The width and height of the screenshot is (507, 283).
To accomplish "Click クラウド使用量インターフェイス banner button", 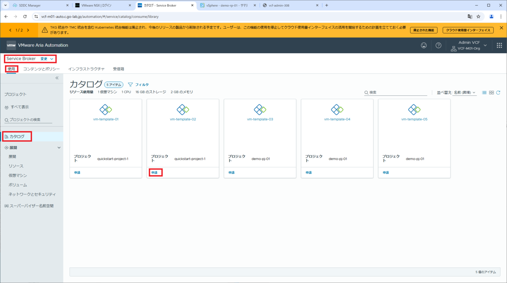I will pyautogui.click(x=468, y=30).
